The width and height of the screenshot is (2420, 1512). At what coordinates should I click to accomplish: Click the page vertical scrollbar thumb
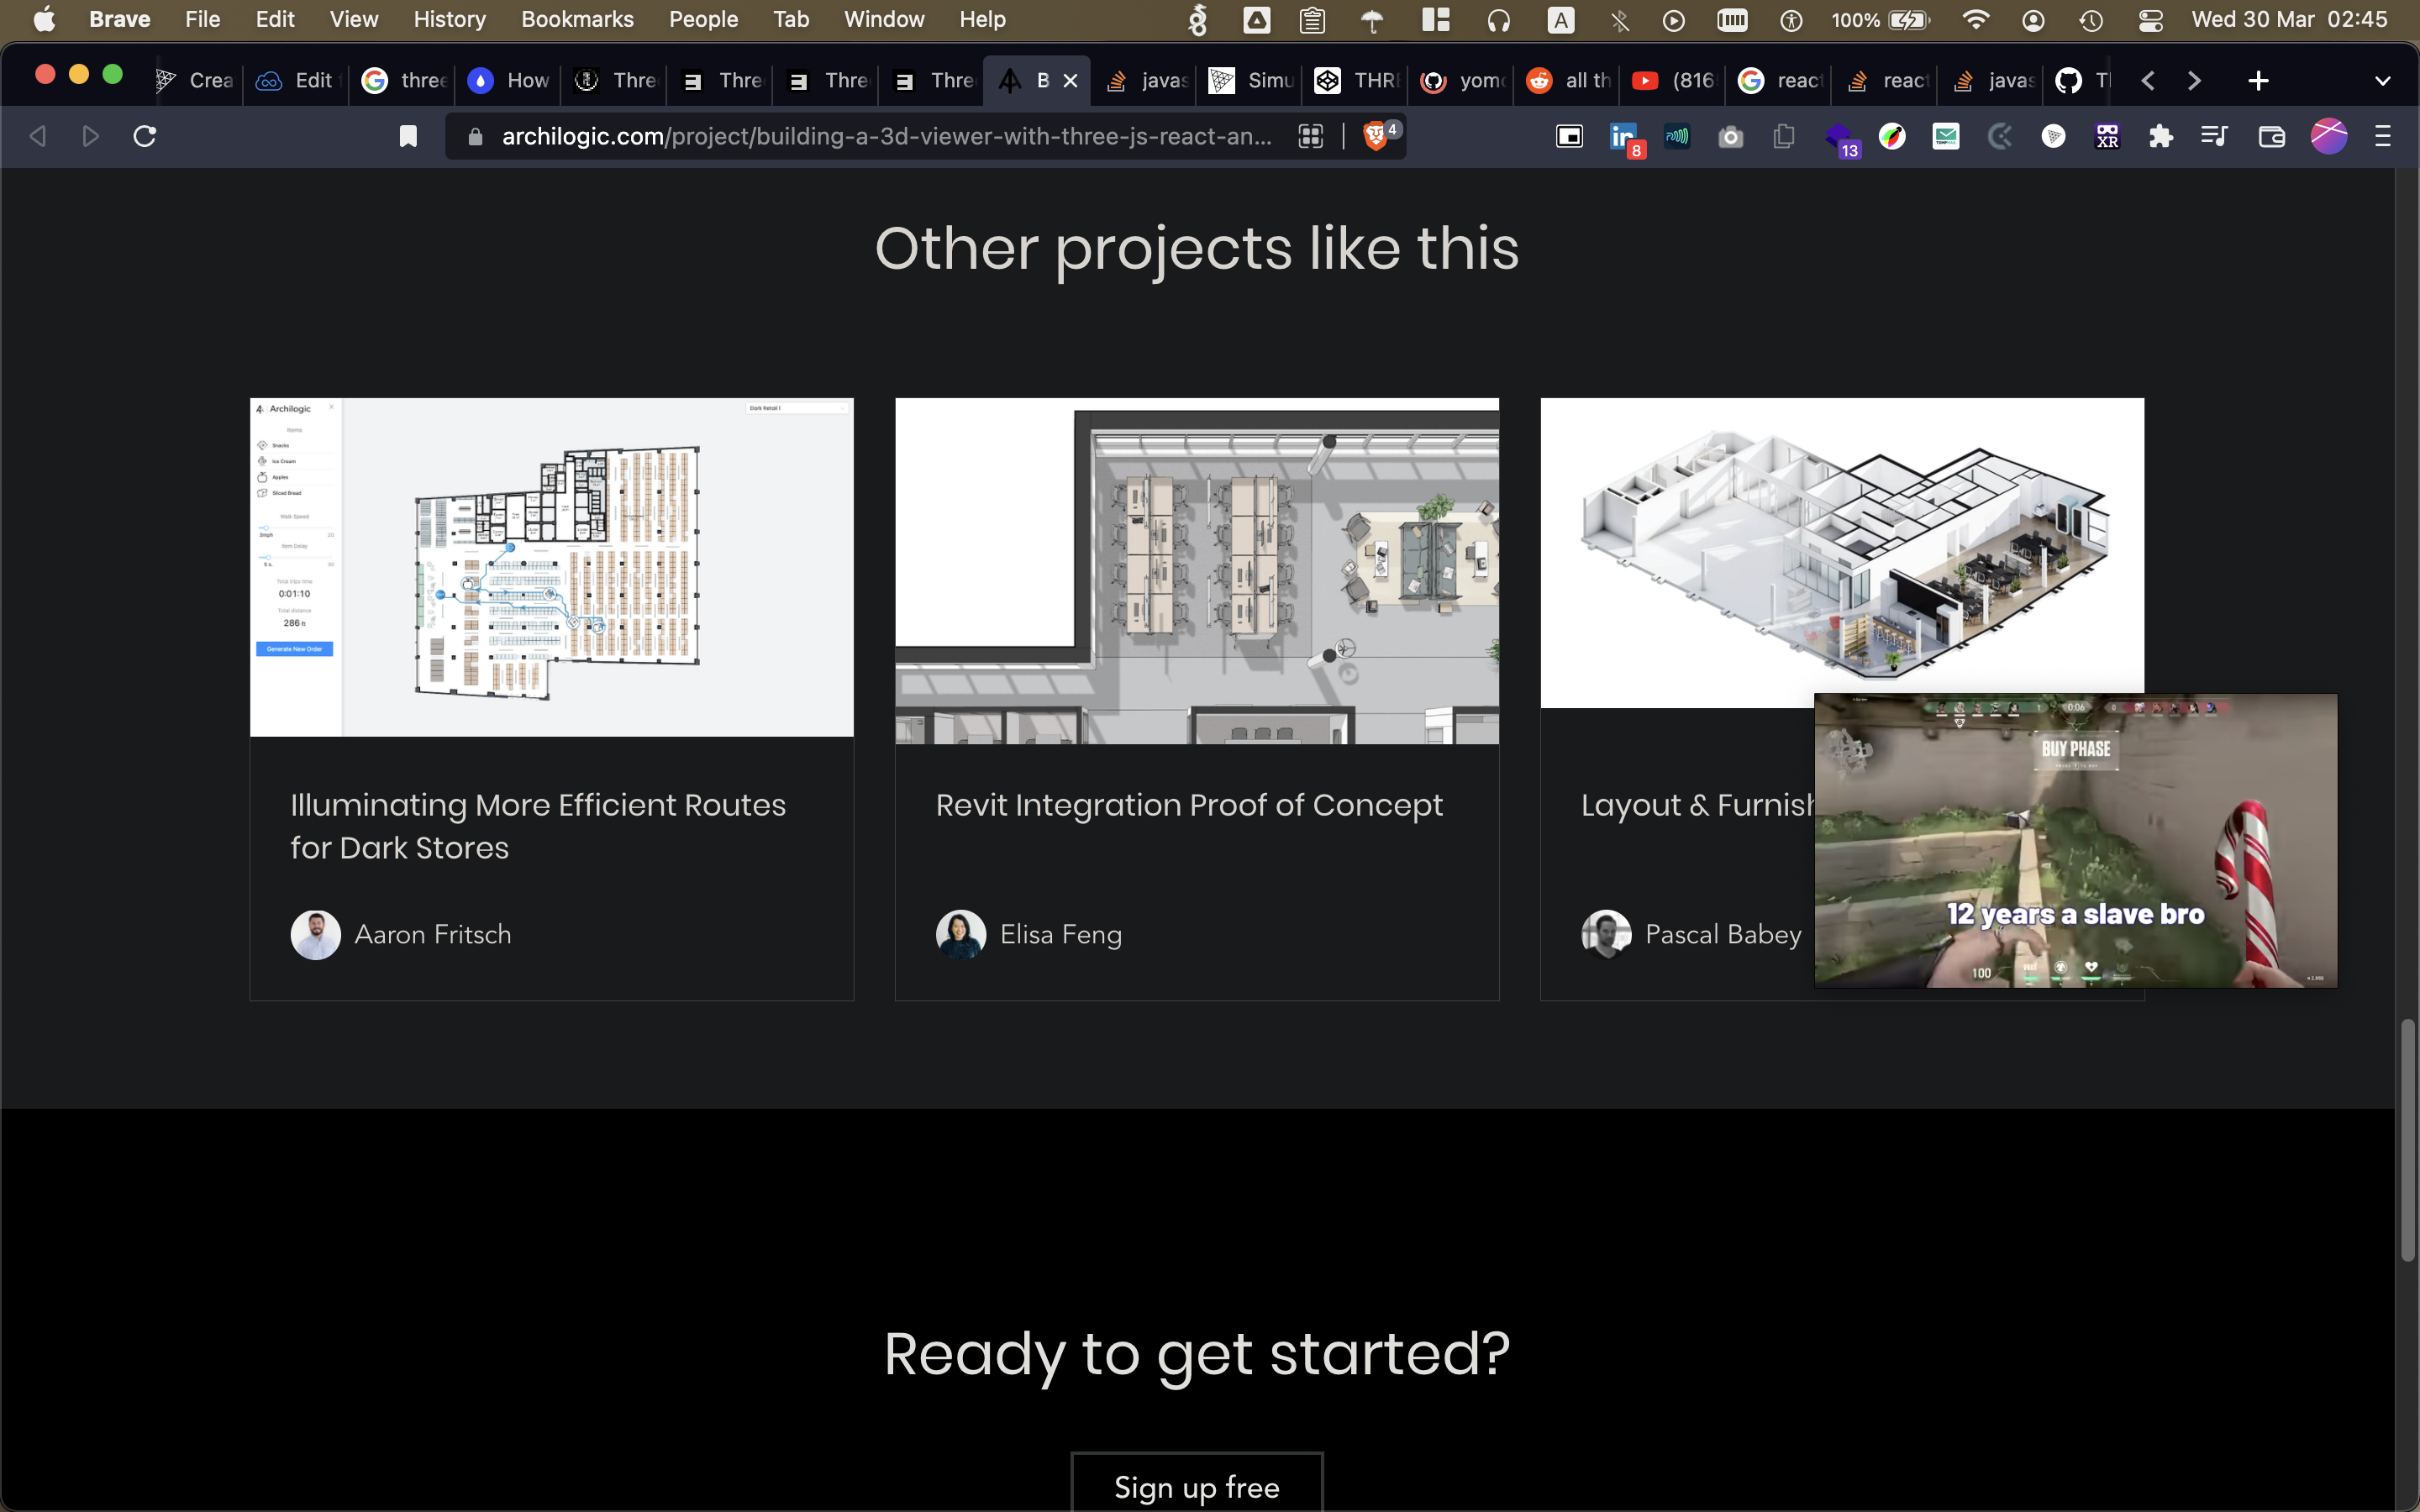click(2407, 1140)
